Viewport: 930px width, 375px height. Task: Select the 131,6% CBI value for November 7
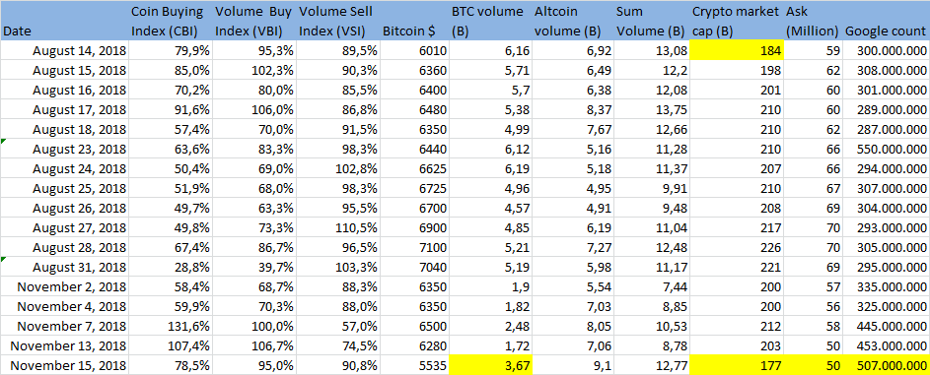(171, 326)
